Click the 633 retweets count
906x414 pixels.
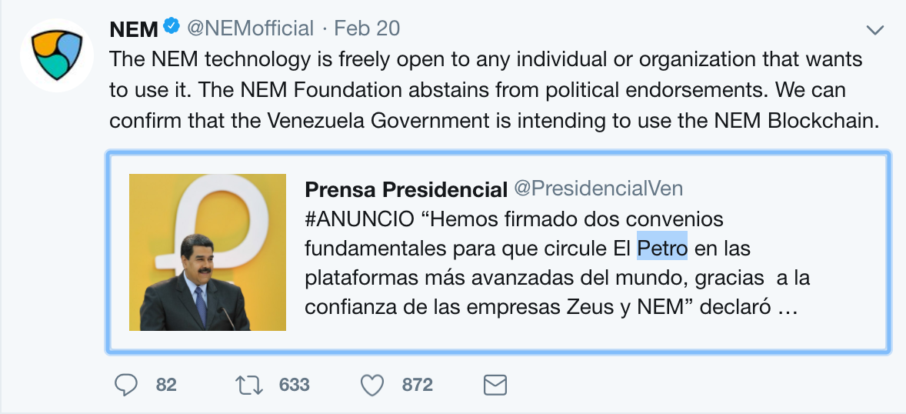[x=295, y=384]
